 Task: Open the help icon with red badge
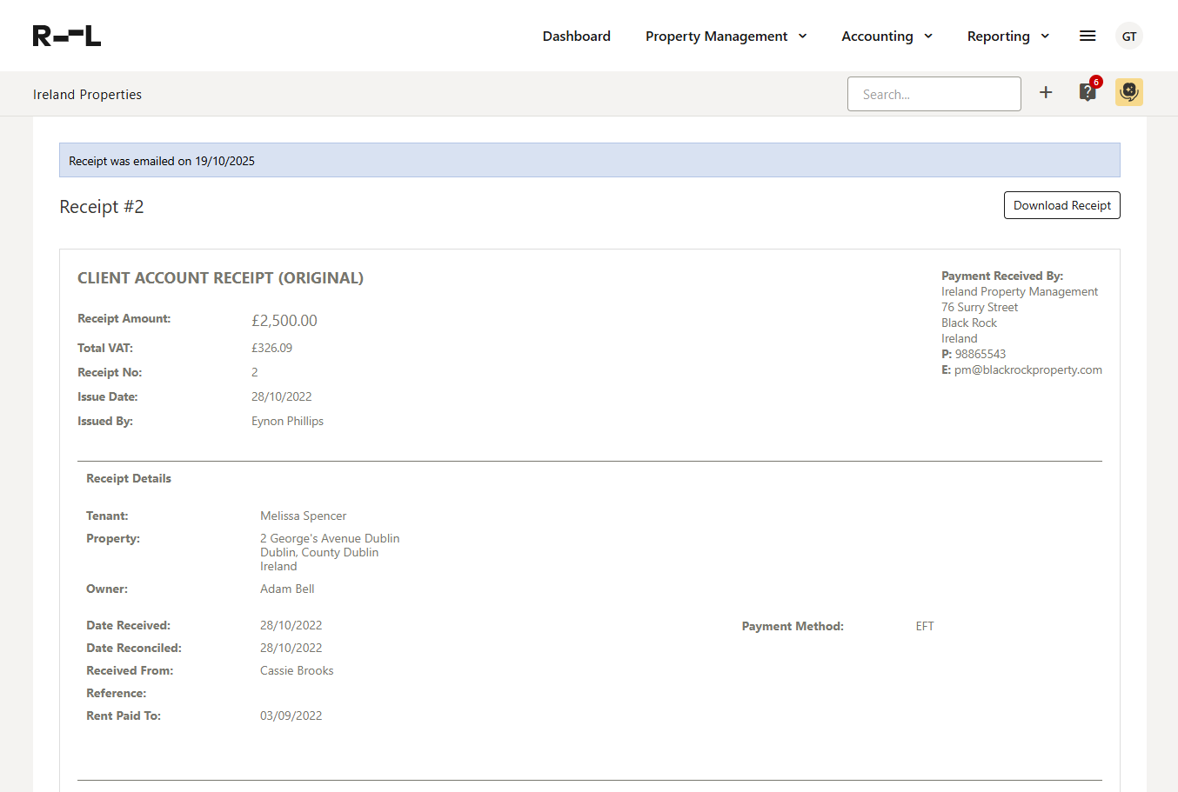[1088, 92]
